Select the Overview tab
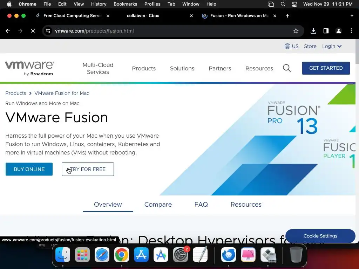This screenshot has width=359, height=269. tap(108, 205)
